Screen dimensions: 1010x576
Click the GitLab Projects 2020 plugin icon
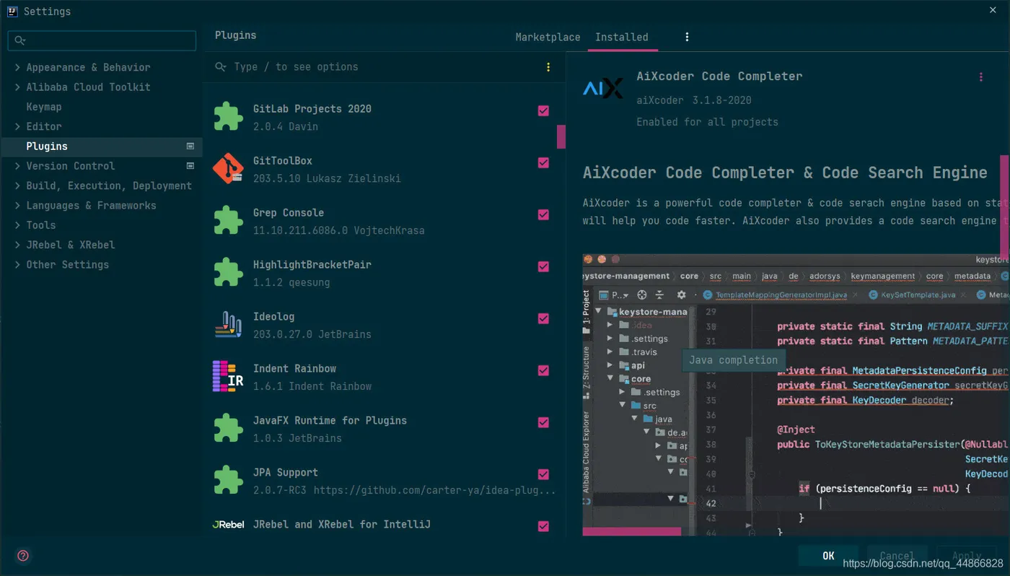(x=228, y=117)
